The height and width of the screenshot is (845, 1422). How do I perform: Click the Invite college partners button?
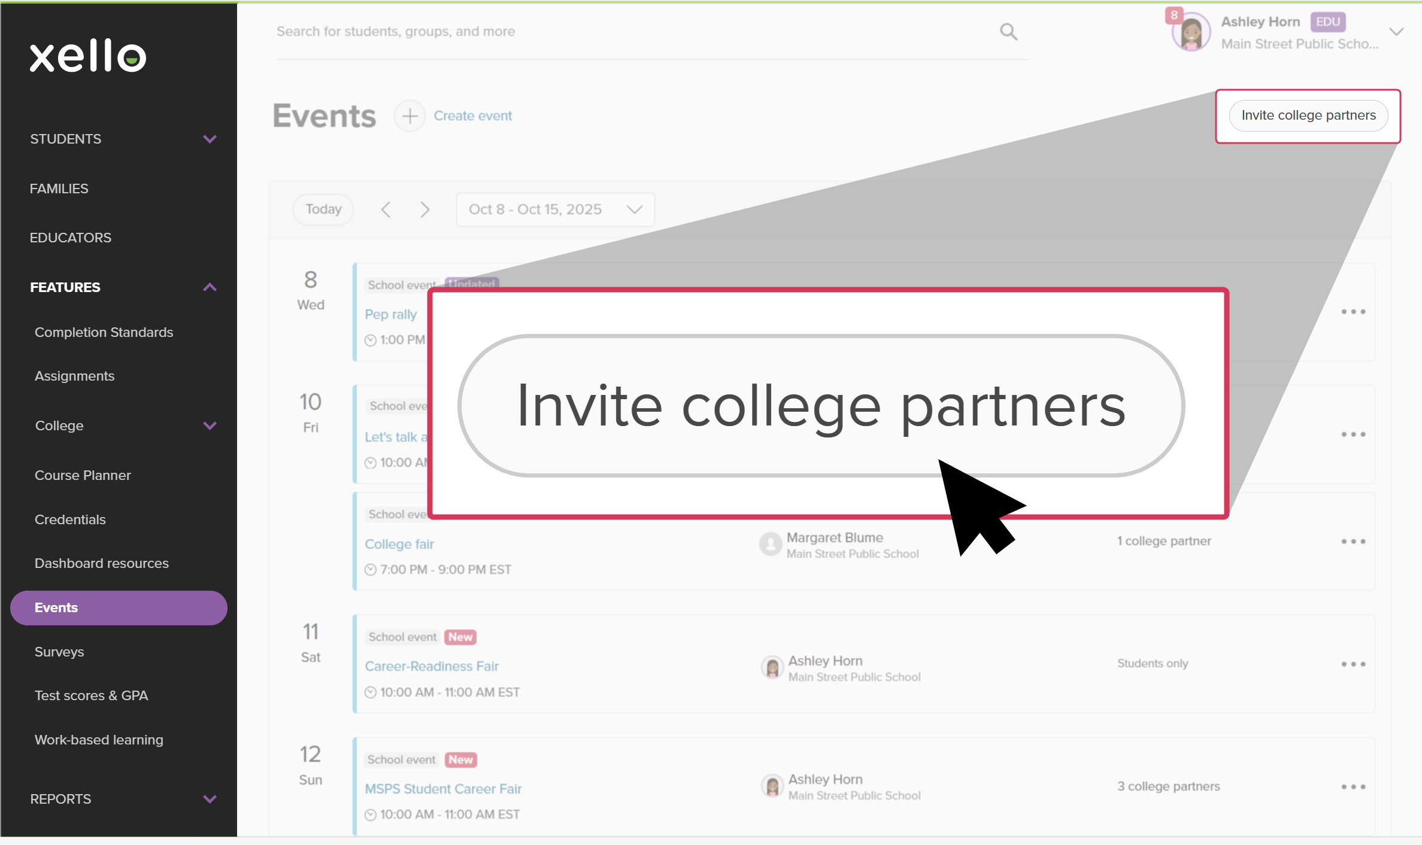[1308, 115]
